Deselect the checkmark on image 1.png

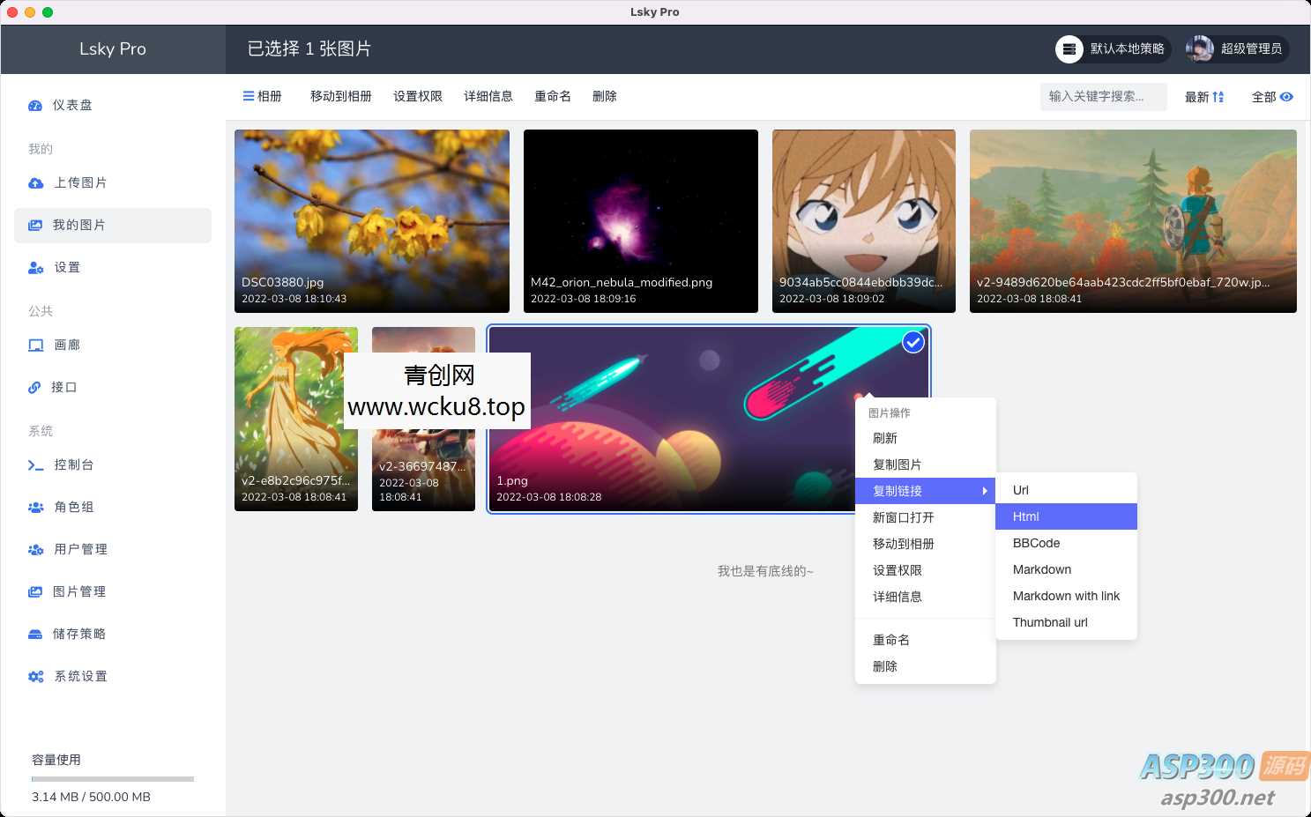[912, 342]
